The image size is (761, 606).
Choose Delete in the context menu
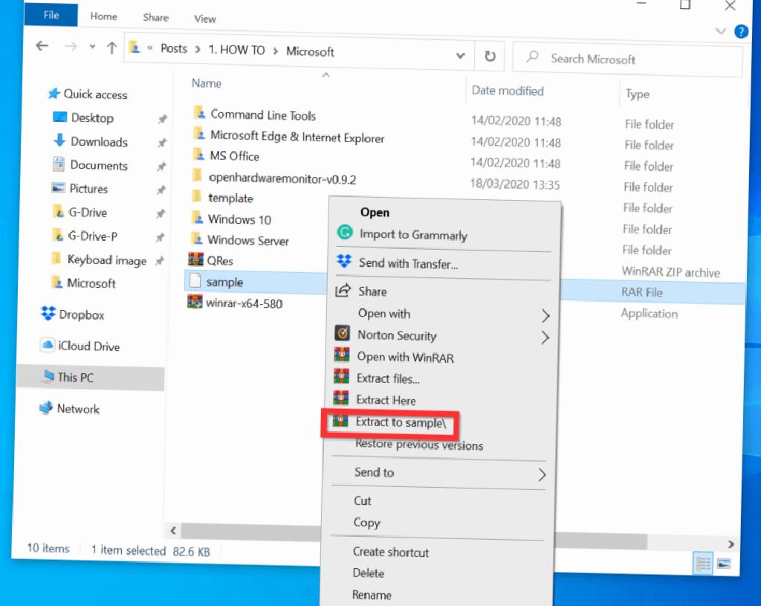(368, 573)
